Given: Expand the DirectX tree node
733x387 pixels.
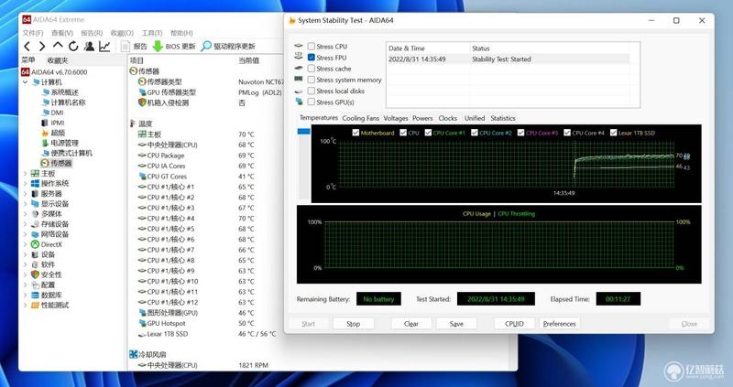Looking at the screenshot, I should pos(26,244).
